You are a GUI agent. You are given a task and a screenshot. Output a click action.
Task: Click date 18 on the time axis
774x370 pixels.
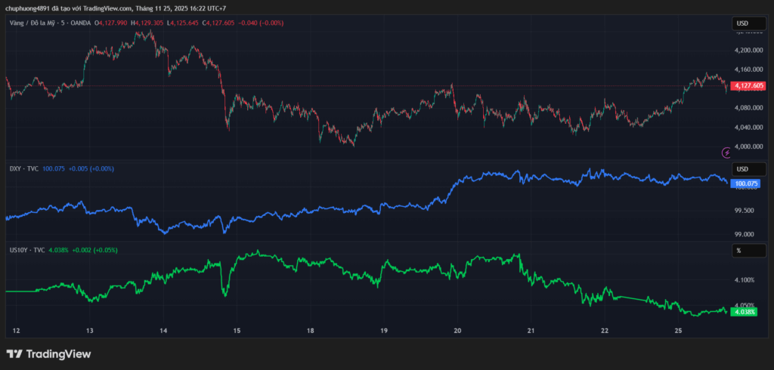311,331
